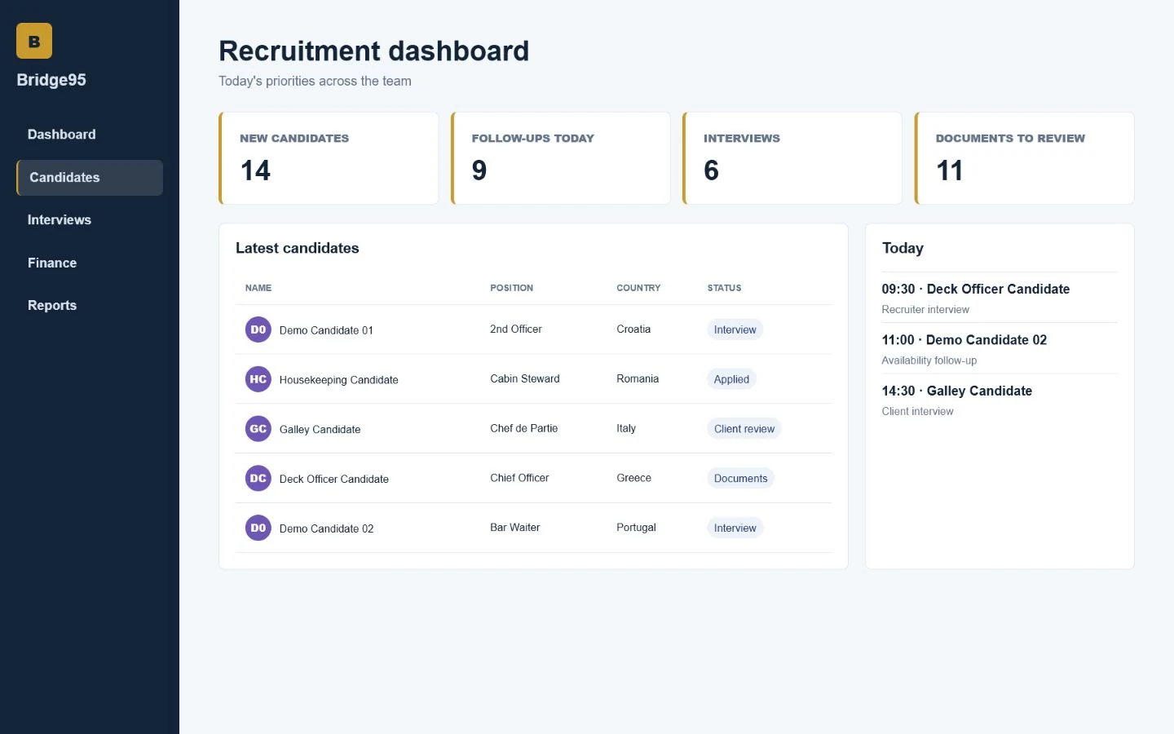
Task: Click the "Bar Waiter" position cell
Action: pyautogui.click(x=515, y=528)
